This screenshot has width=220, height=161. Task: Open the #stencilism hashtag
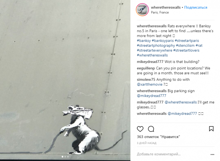[185, 45]
